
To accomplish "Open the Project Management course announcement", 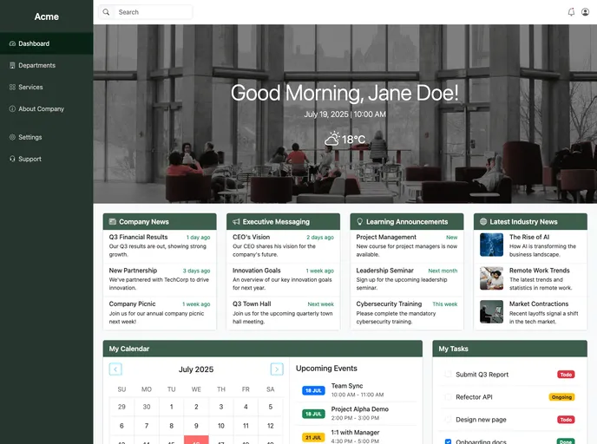I will click(407, 245).
